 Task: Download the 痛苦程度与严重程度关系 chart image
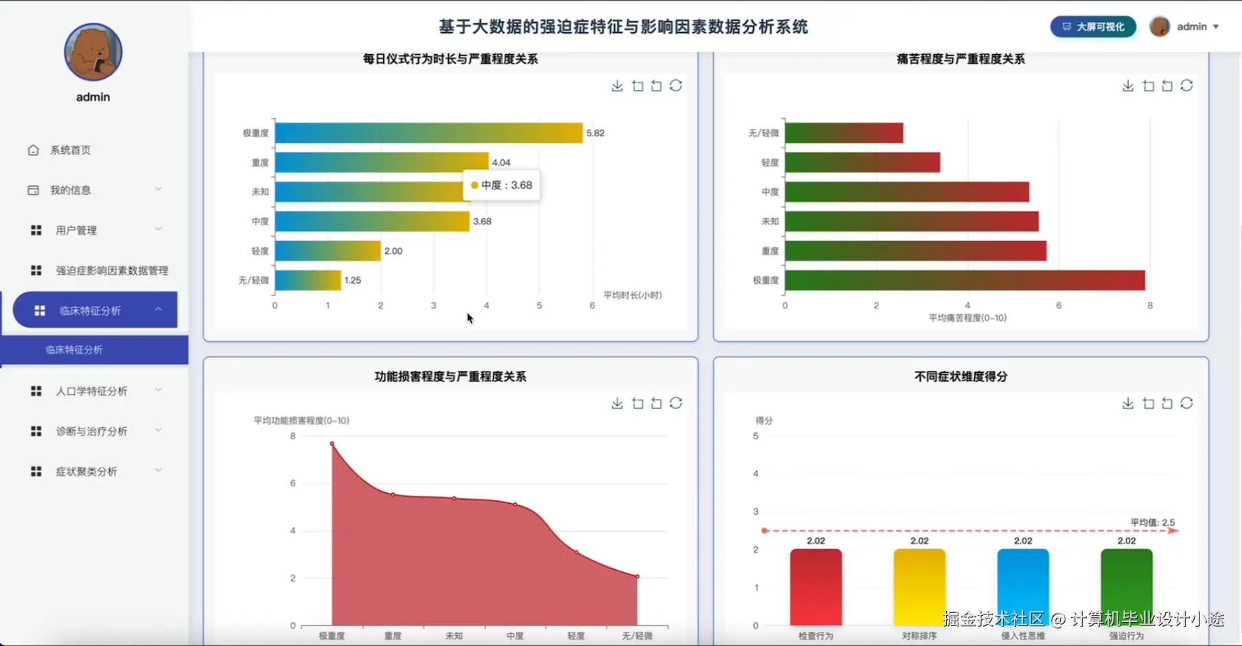(1127, 85)
